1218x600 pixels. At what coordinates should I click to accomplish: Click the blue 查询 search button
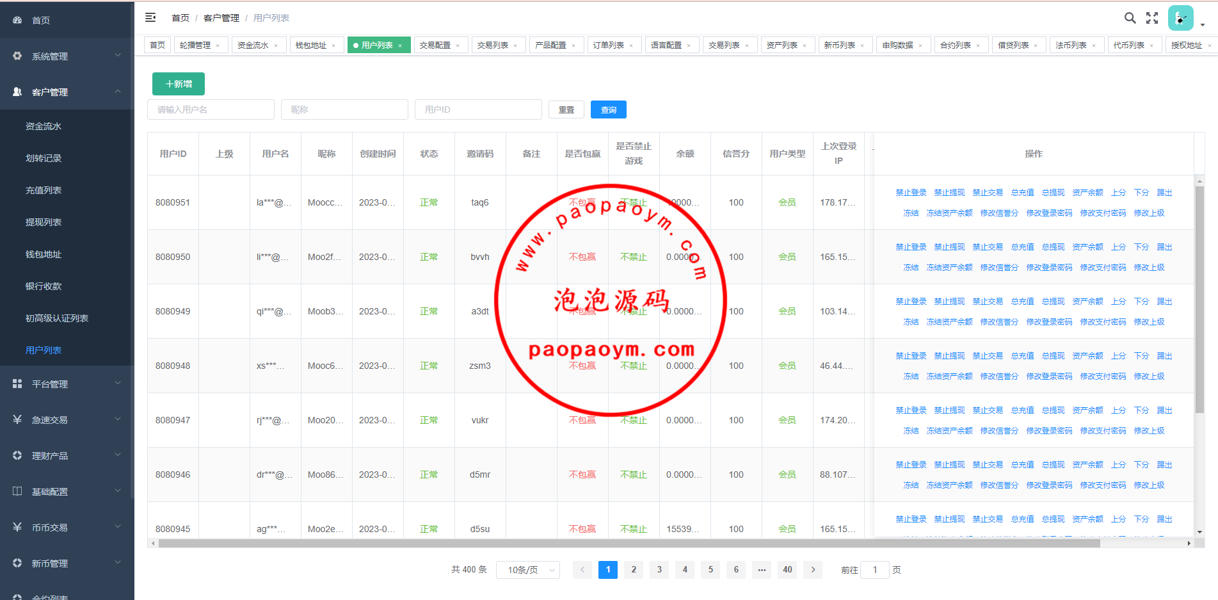609,109
